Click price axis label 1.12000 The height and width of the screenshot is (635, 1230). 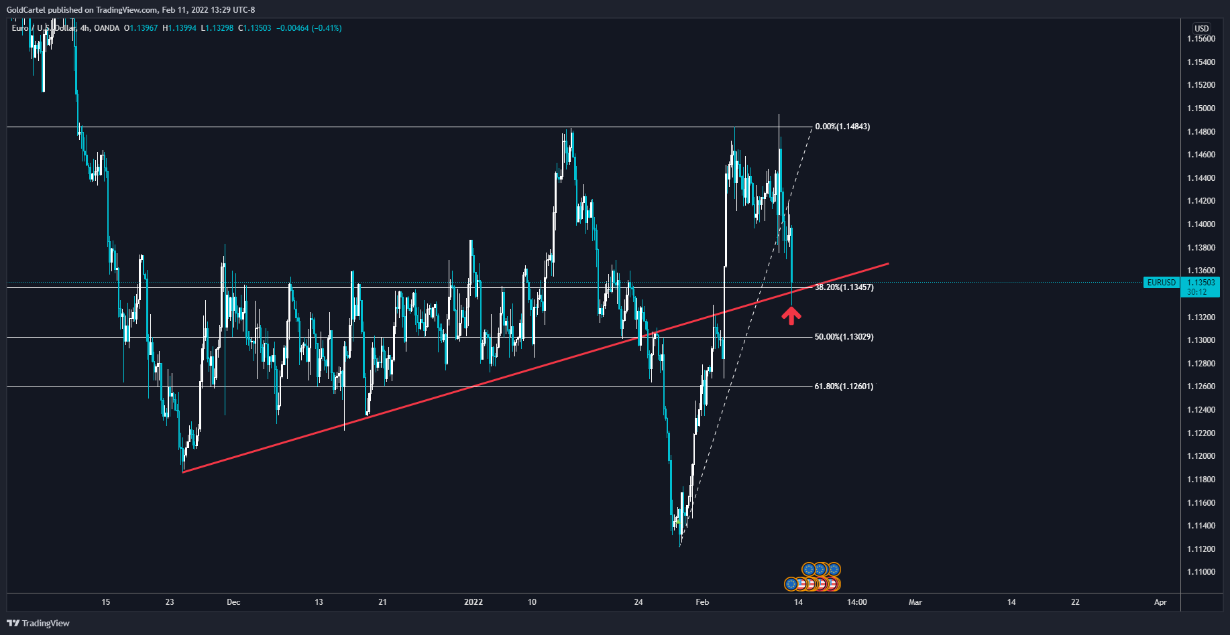1201,456
